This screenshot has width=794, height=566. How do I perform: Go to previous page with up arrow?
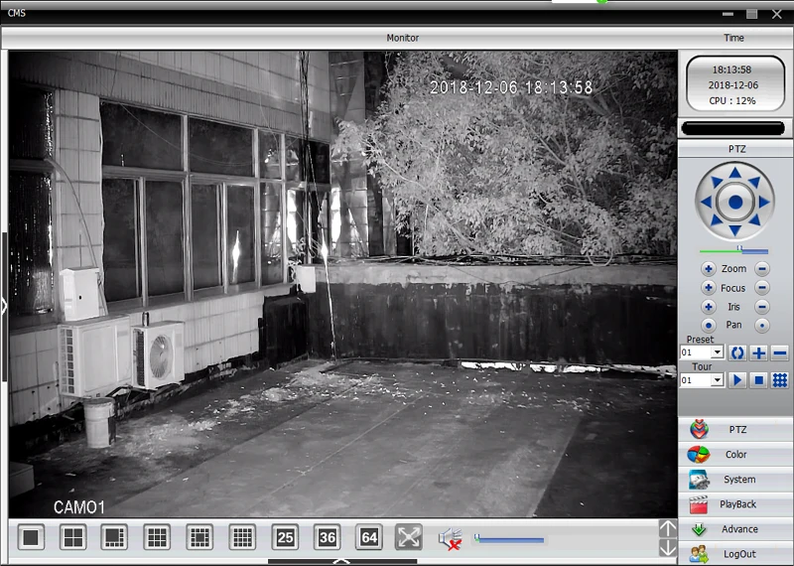pyautogui.click(x=668, y=528)
